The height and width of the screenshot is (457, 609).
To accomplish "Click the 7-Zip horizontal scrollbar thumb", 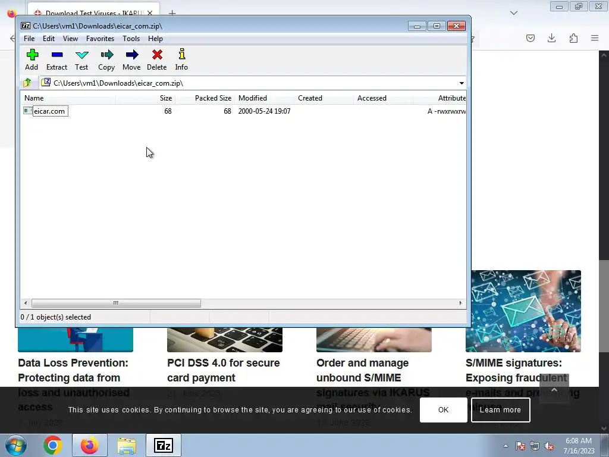I will [x=116, y=303].
